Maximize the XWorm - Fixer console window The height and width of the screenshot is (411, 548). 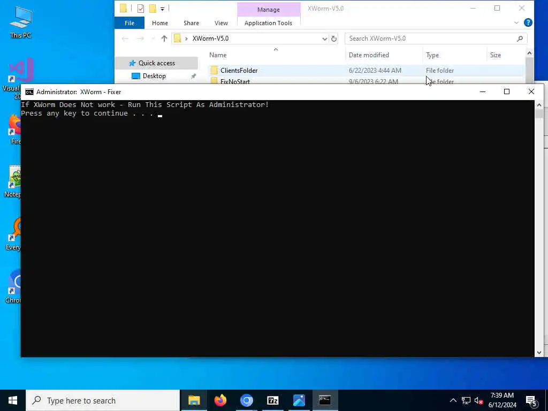click(507, 92)
